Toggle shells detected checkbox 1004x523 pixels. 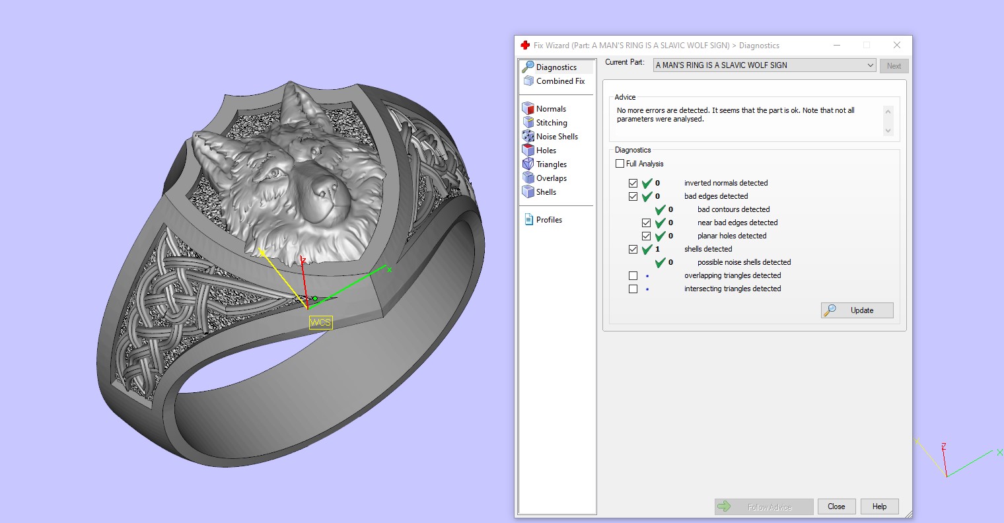coord(633,250)
